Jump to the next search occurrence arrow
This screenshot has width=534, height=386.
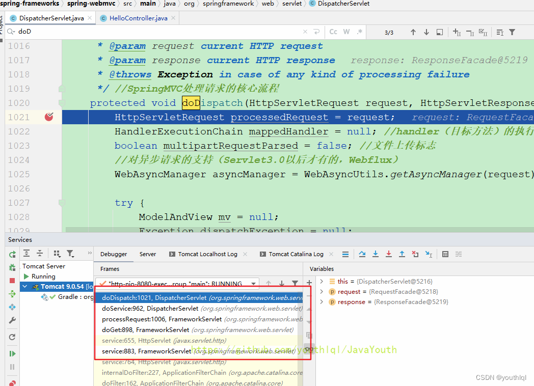[x=426, y=32]
